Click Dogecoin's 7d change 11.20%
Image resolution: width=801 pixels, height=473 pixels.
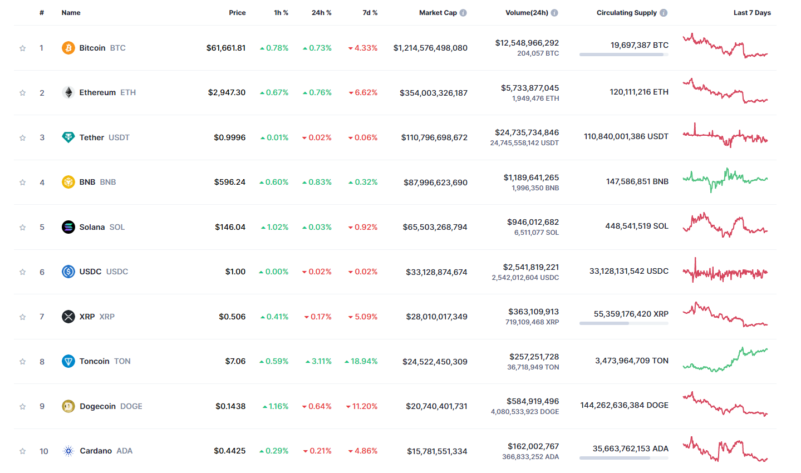point(362,406)
